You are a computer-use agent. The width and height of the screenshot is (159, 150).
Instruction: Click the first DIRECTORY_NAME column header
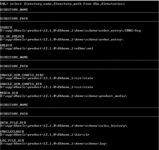14,10
